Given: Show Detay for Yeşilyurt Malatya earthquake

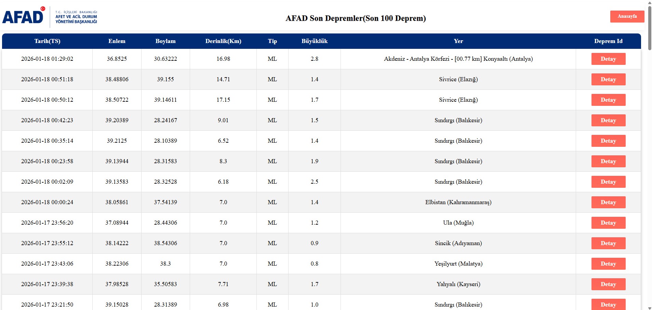Looking at the screenshot, I should click(608, 264).
